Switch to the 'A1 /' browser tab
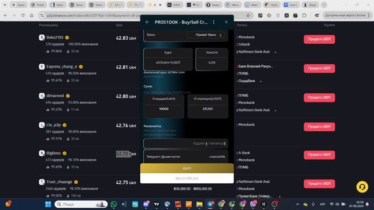The height and width of the screenshot is (210, 374). (x=116, y=5)
